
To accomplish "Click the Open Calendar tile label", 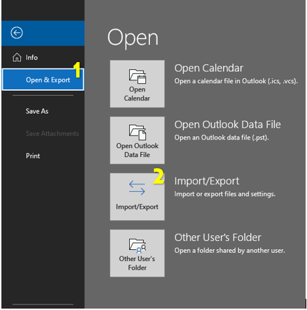I will (137, 94).
